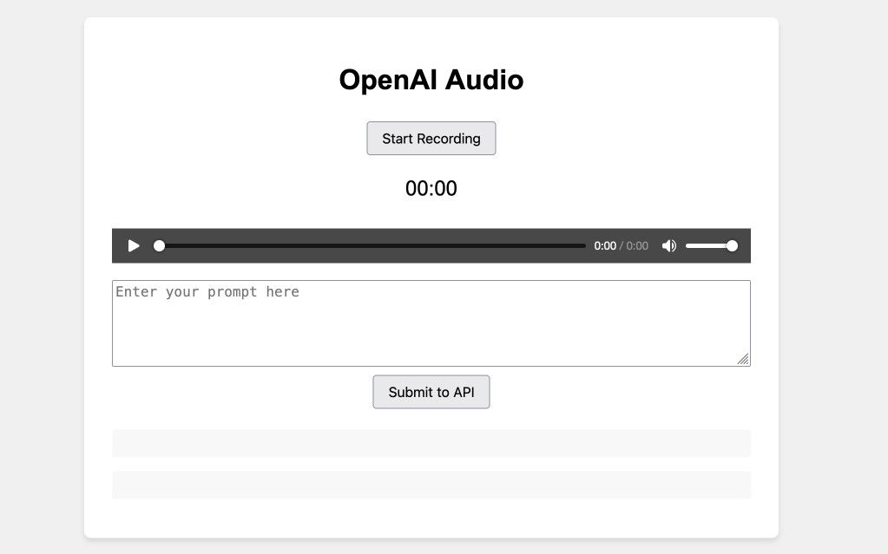Click the middle of the volume slider track
888x554 pixels.
pyautogui.click(x=709, y=246)
